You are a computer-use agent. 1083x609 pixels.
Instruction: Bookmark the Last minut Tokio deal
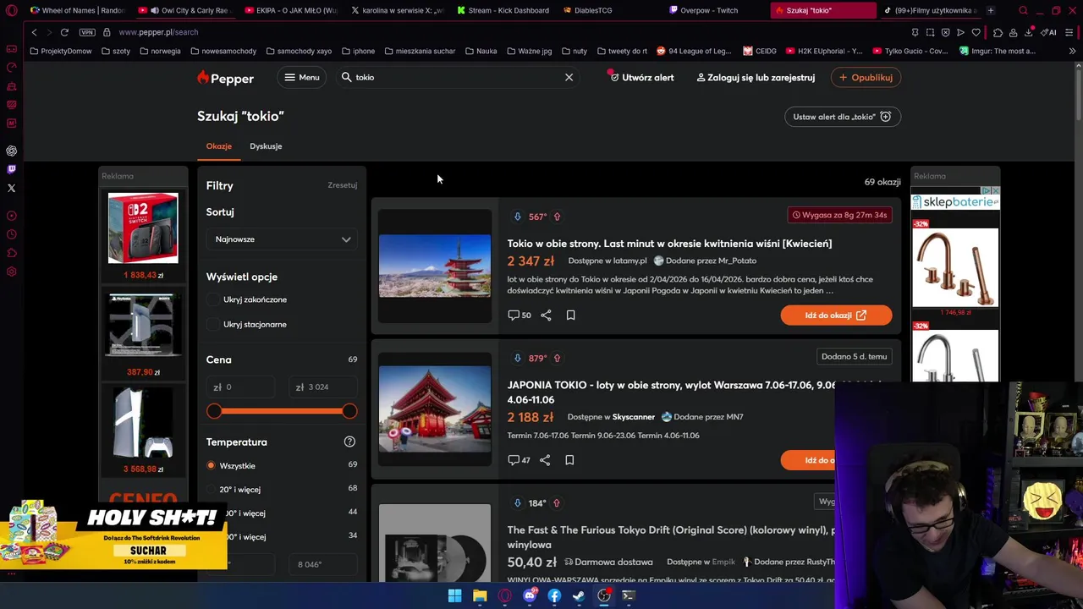click(570, 315)
